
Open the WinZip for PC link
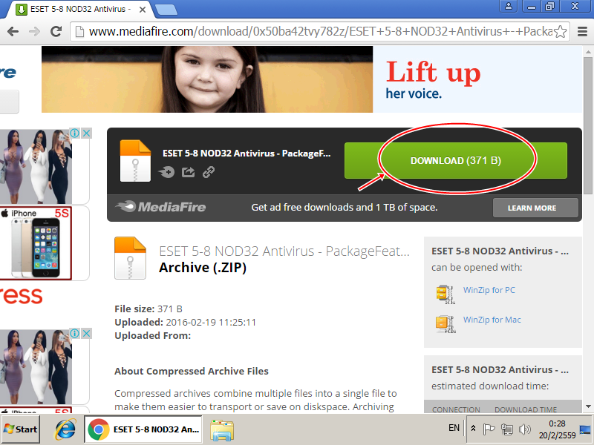[489, 290]
